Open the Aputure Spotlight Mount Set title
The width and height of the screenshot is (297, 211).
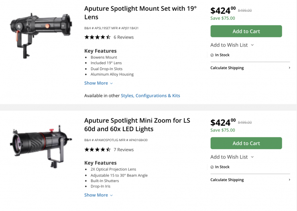140,12
